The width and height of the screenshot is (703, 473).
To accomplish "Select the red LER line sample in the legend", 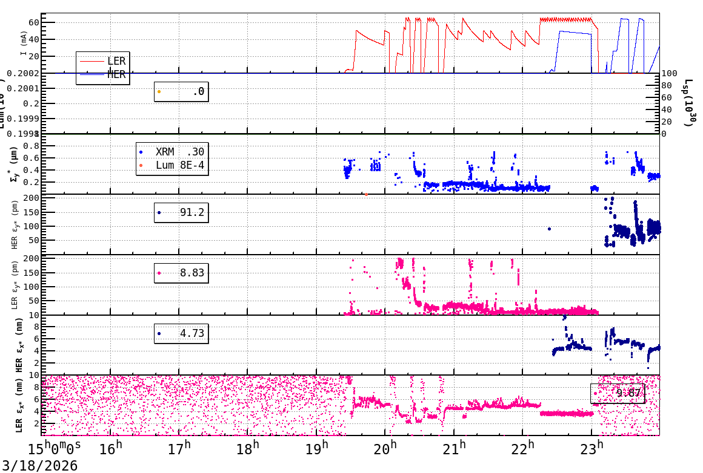I will coord(92,61).
